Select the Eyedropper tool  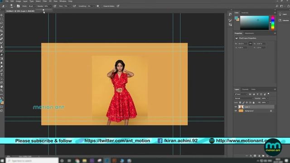pyautogui.click(x=1, y=35)
